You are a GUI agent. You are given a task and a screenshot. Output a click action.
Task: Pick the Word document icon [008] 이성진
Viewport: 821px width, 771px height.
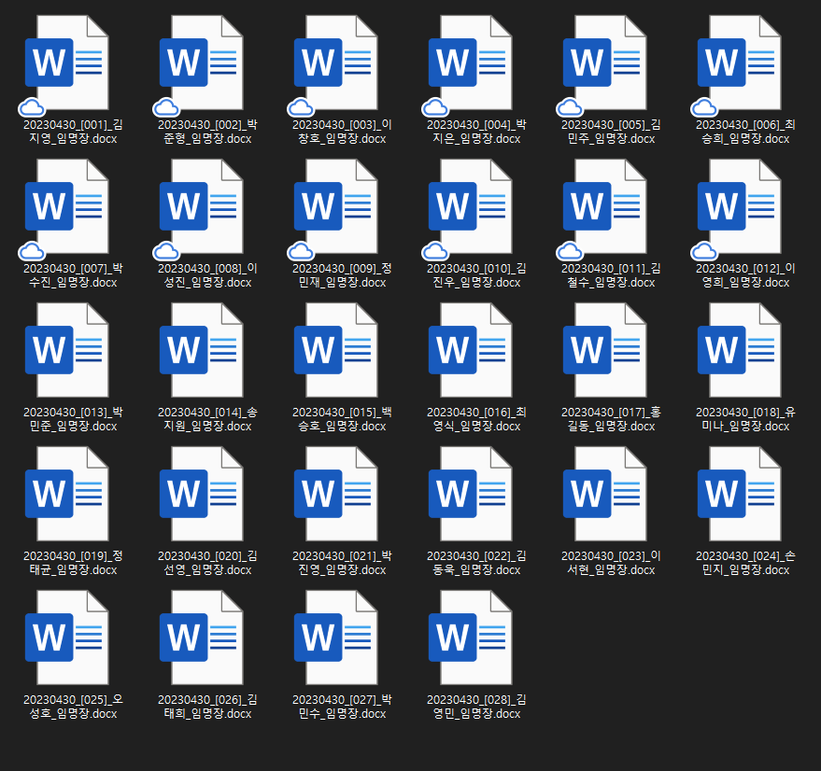click(x=202, y=207)
